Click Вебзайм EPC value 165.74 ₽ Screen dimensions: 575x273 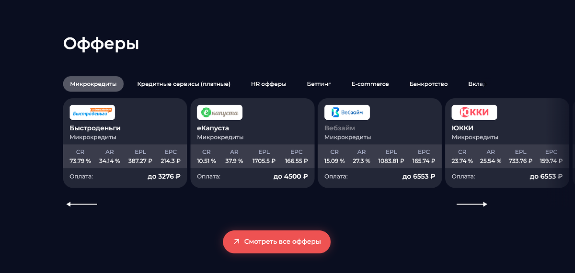[424, 161]
